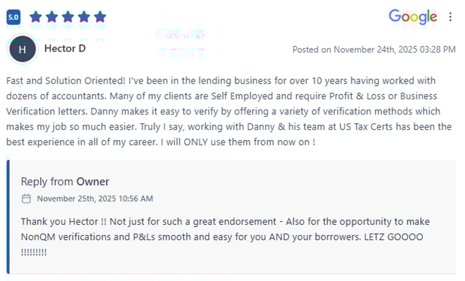Click the Reply from Owner heading
Image resolution: width=465 pixels, height=281 pixels.
[65, 182]
